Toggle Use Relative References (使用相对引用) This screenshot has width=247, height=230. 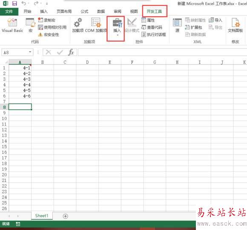tap(52, 27)
